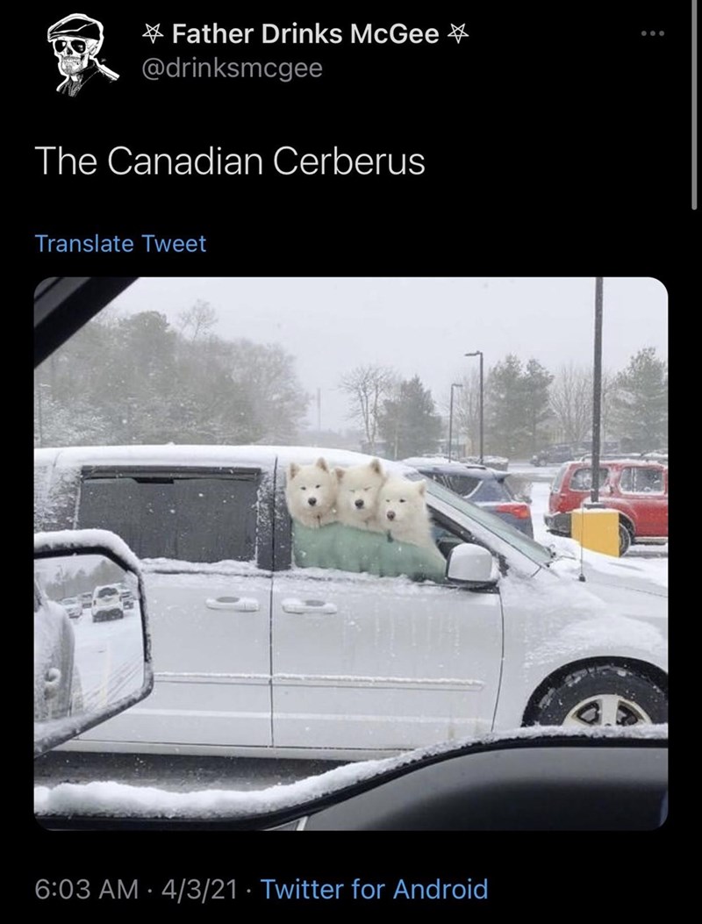This screenshot has width=702, height=924.
Task: Click the red SUV in the photo
Action: (607, 504)
